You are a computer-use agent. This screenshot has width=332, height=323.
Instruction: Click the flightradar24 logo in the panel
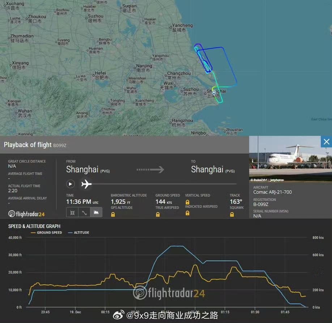point(26,214)
